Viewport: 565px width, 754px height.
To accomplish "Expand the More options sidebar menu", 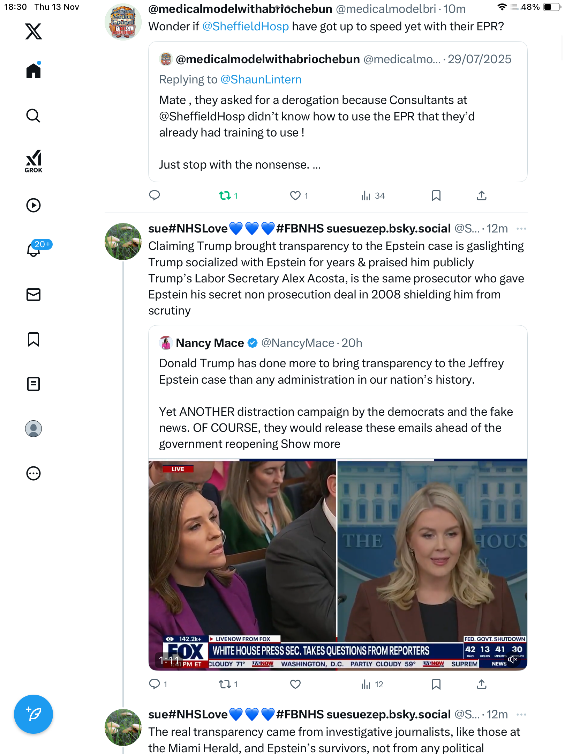I will point(33,473).
